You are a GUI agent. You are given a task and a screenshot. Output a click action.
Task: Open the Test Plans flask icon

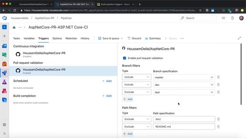[4, 82]
